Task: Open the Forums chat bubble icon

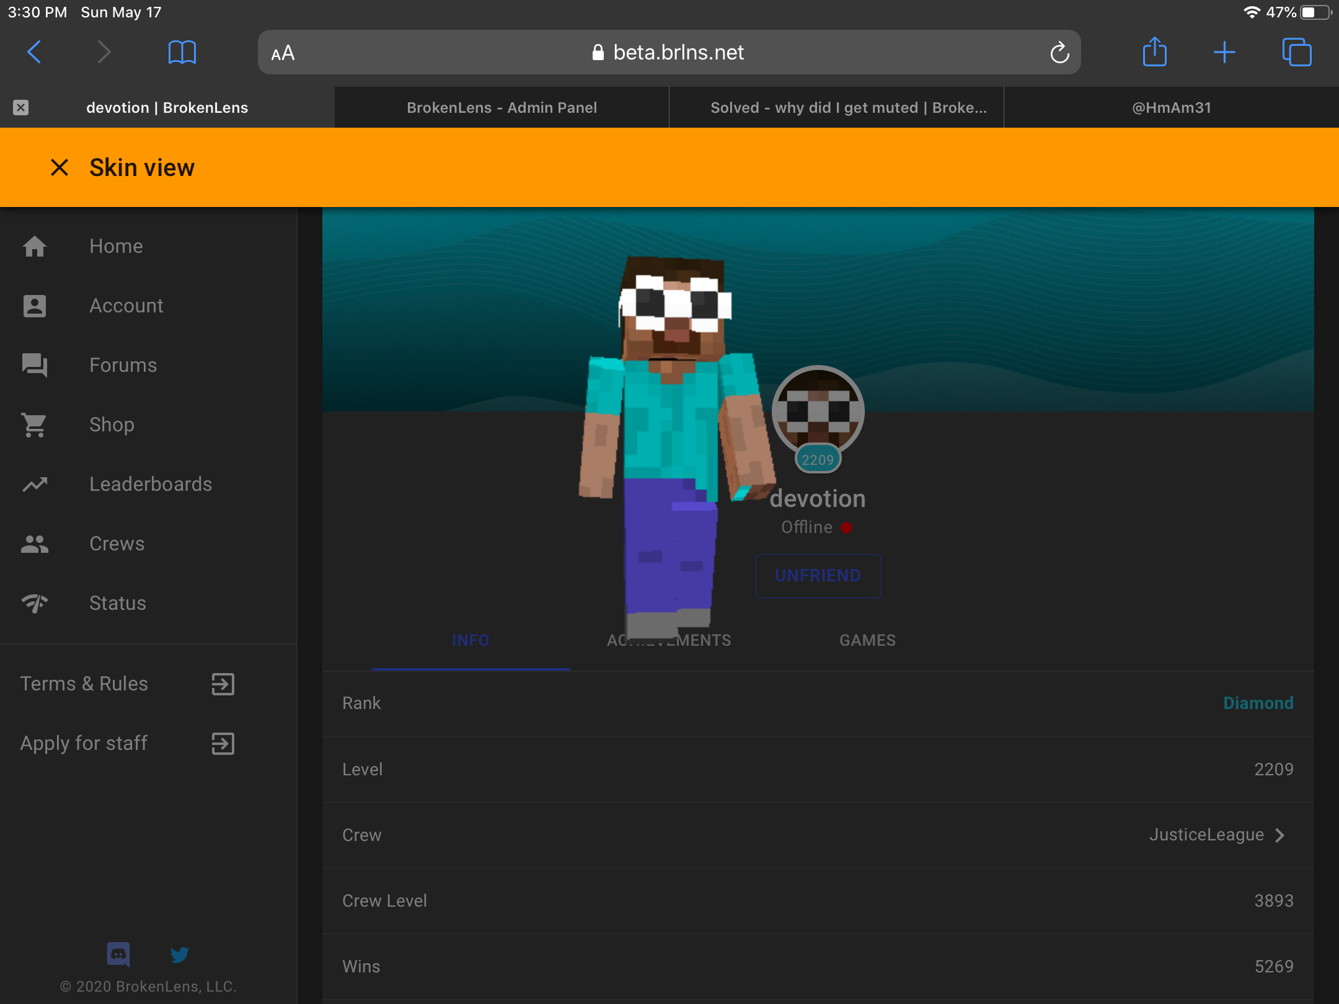Action: [x=35, y=365]
